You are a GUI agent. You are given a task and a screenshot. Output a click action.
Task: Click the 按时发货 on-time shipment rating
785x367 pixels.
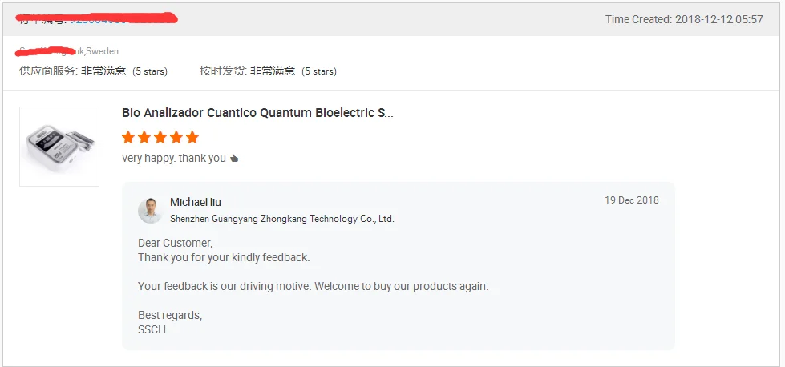(x=268, y=71)
